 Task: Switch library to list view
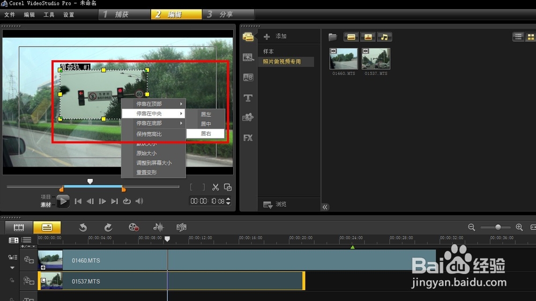pos(518,36)
